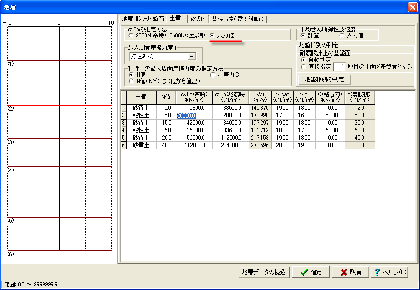Image resolution: width=420 pixels, height=290 pixels.
Task: Click the 50.00 cohesion cell in row 2
Action: coord(330,115)
